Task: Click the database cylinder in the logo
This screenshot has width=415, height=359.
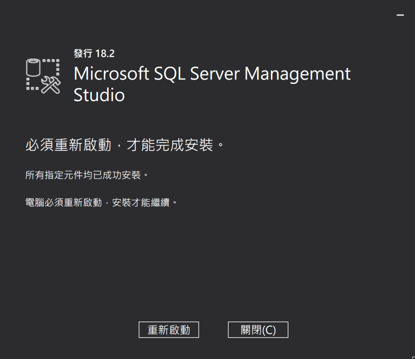Action: 33,68
